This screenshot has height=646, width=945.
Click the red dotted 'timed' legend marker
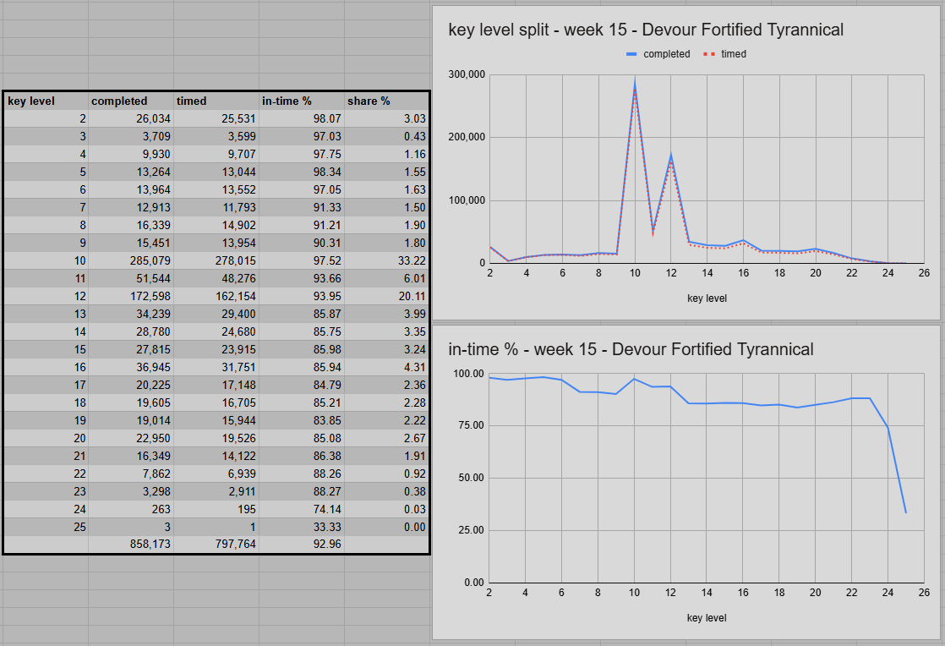(709, 54)
